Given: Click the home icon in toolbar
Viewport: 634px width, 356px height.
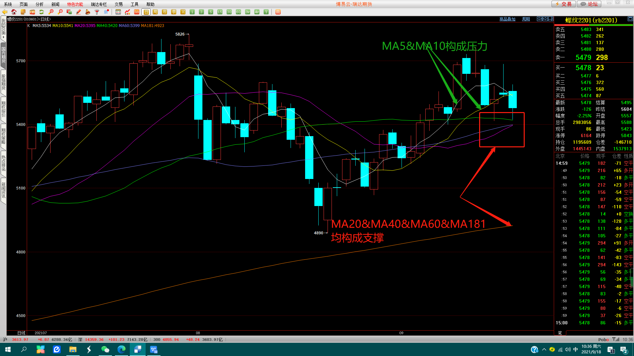Looking at the screenshot, I should [x=14, y=12].
